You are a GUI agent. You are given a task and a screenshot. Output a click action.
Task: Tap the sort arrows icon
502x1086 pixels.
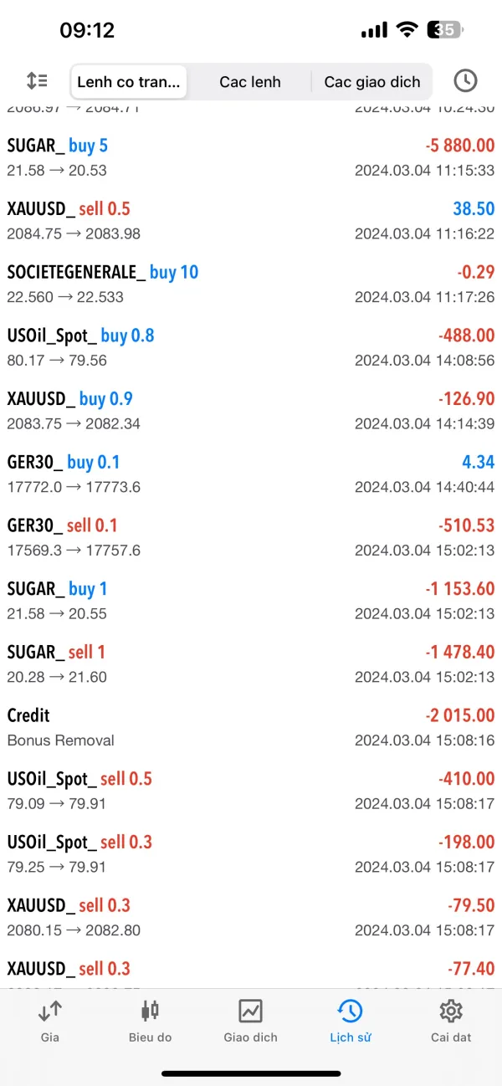[x=37, y=81]
